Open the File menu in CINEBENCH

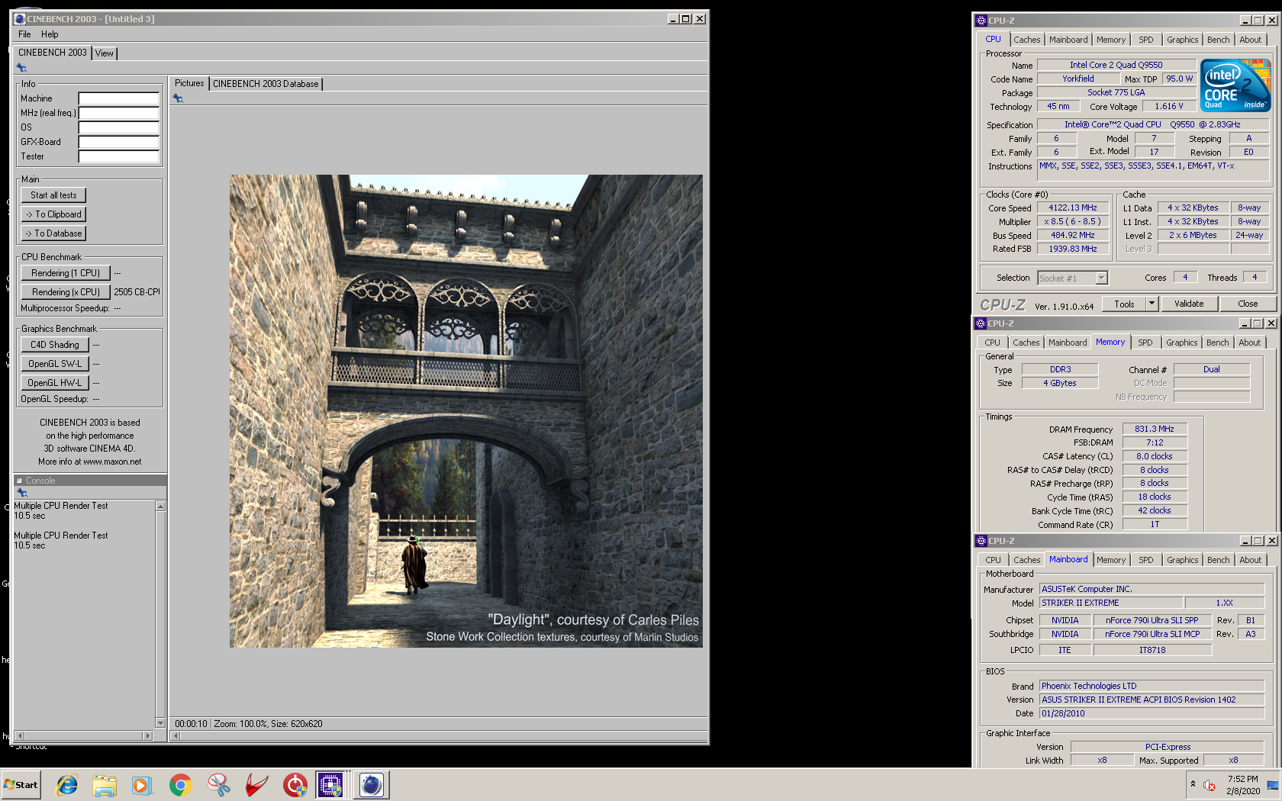point(24,34)
